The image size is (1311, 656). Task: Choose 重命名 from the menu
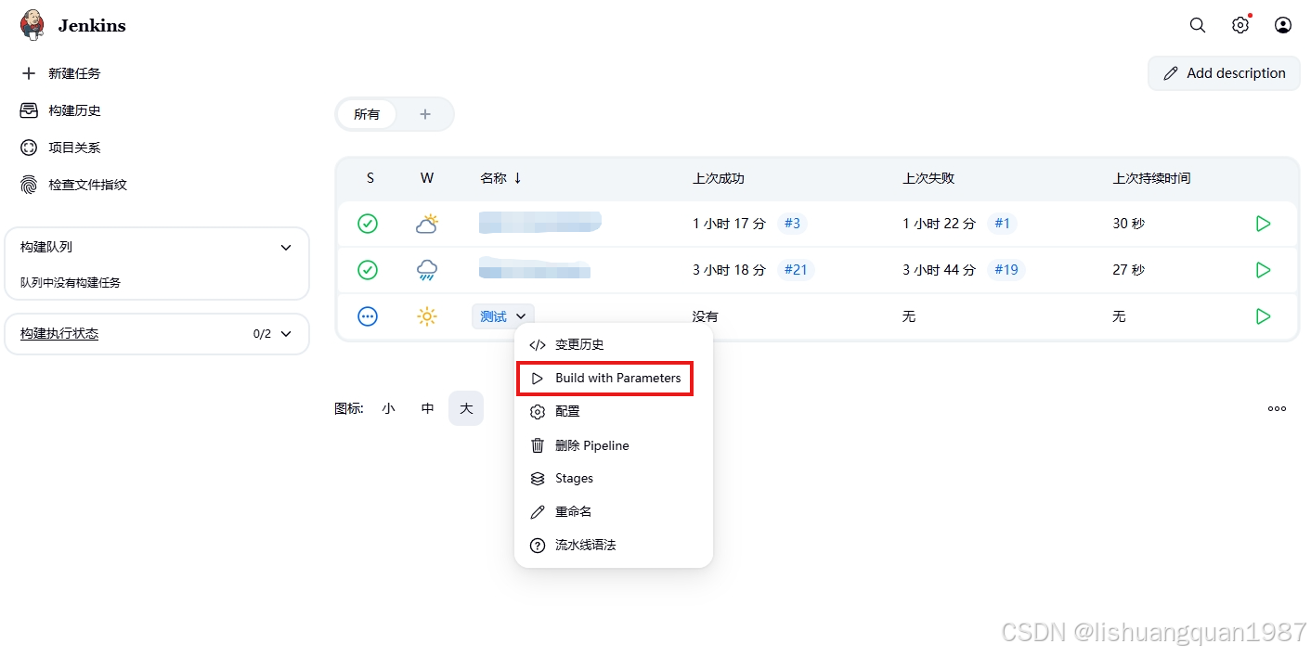614,512
